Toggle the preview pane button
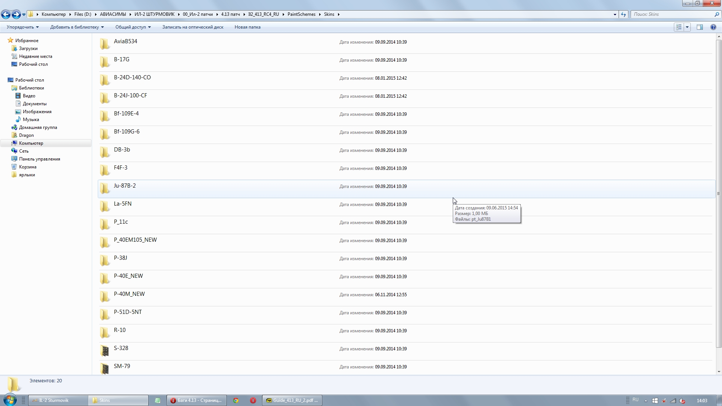 click(699, 27)
